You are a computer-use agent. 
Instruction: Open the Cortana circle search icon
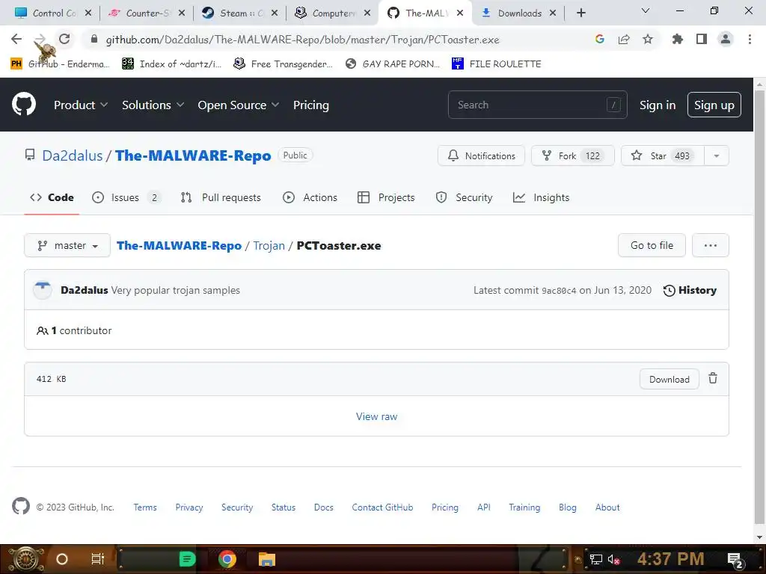(x=62, y=559)
